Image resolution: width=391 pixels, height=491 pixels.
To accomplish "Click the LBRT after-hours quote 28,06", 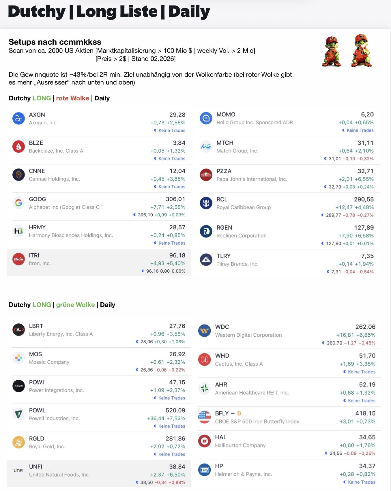I will pyautogui.click(x=147, y=342).
